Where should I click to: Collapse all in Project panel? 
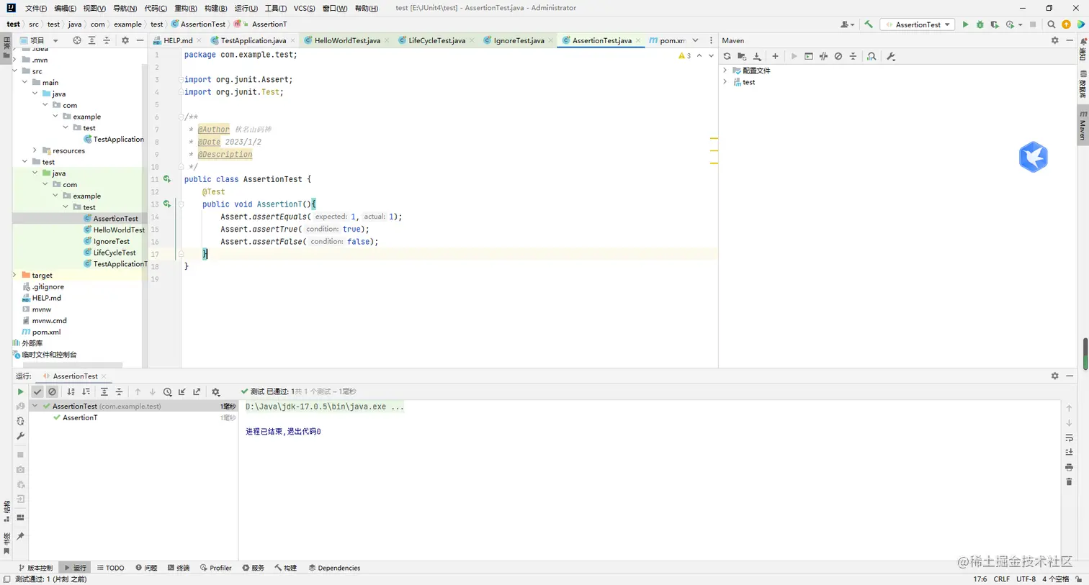107,40
